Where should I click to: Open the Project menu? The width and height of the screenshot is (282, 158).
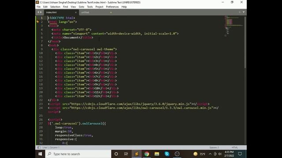point(99,7)
